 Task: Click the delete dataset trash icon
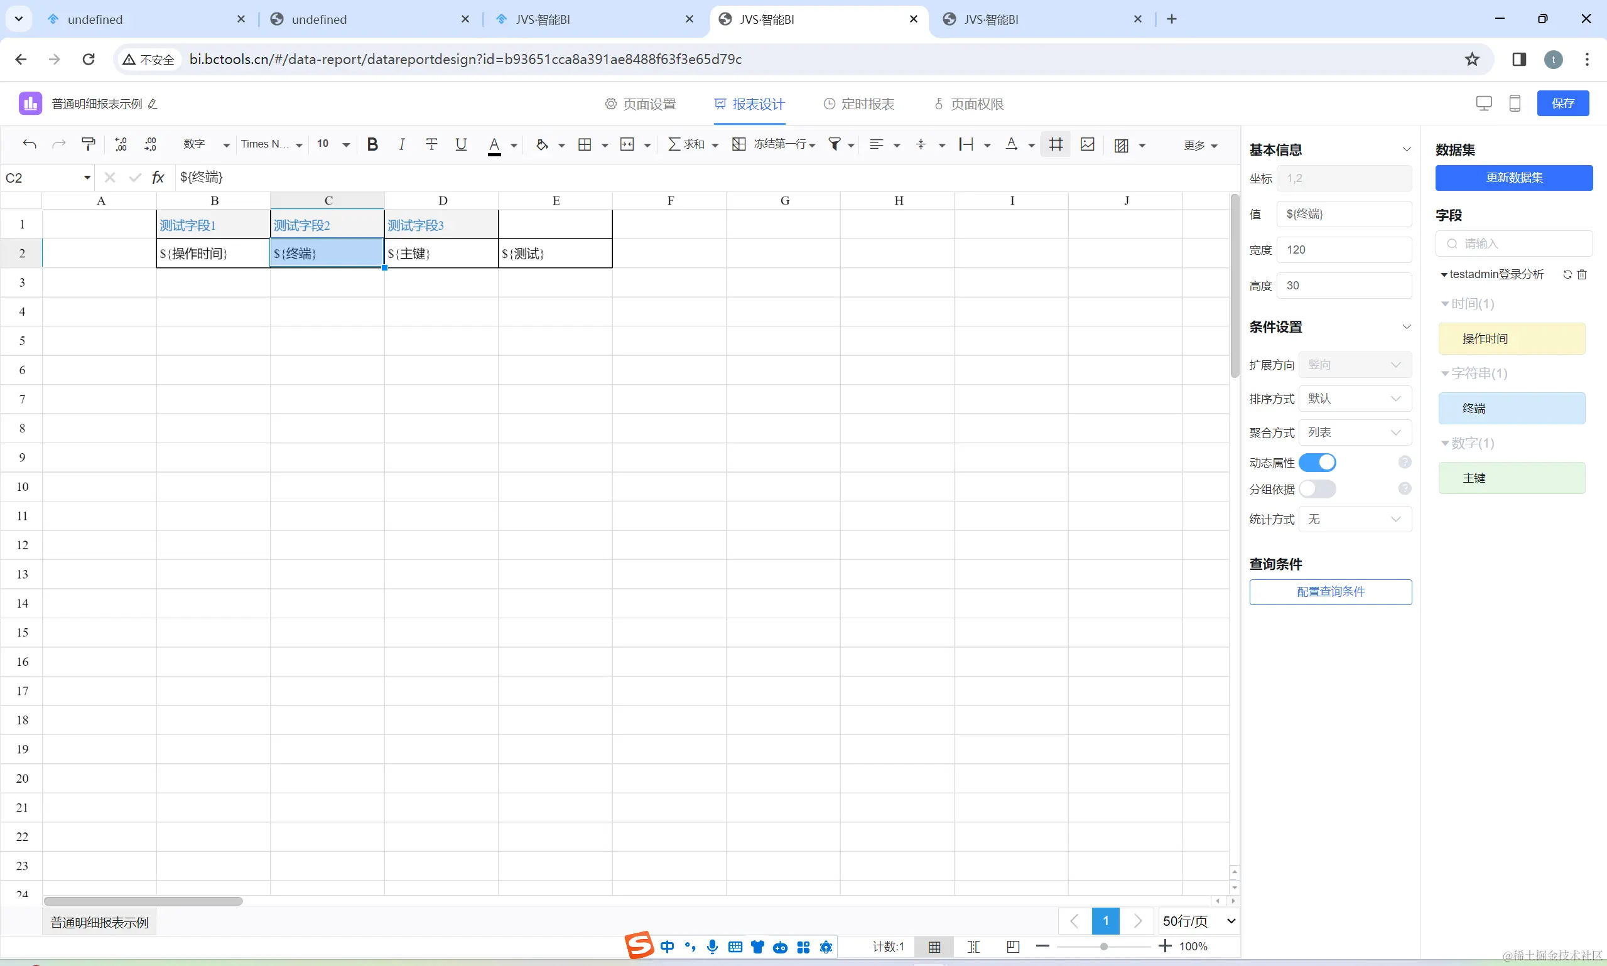point(1583,275)
